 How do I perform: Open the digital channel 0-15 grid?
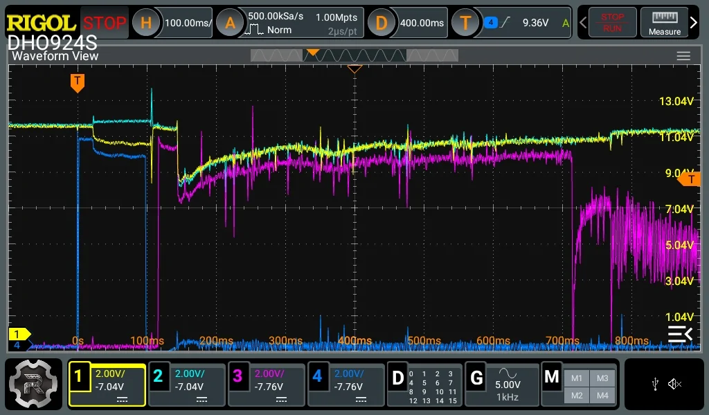point(431,387)
